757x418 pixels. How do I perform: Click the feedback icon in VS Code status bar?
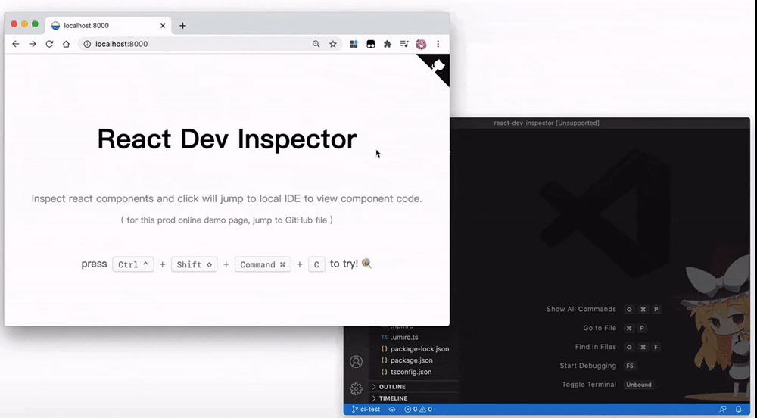tap(723, 410)
